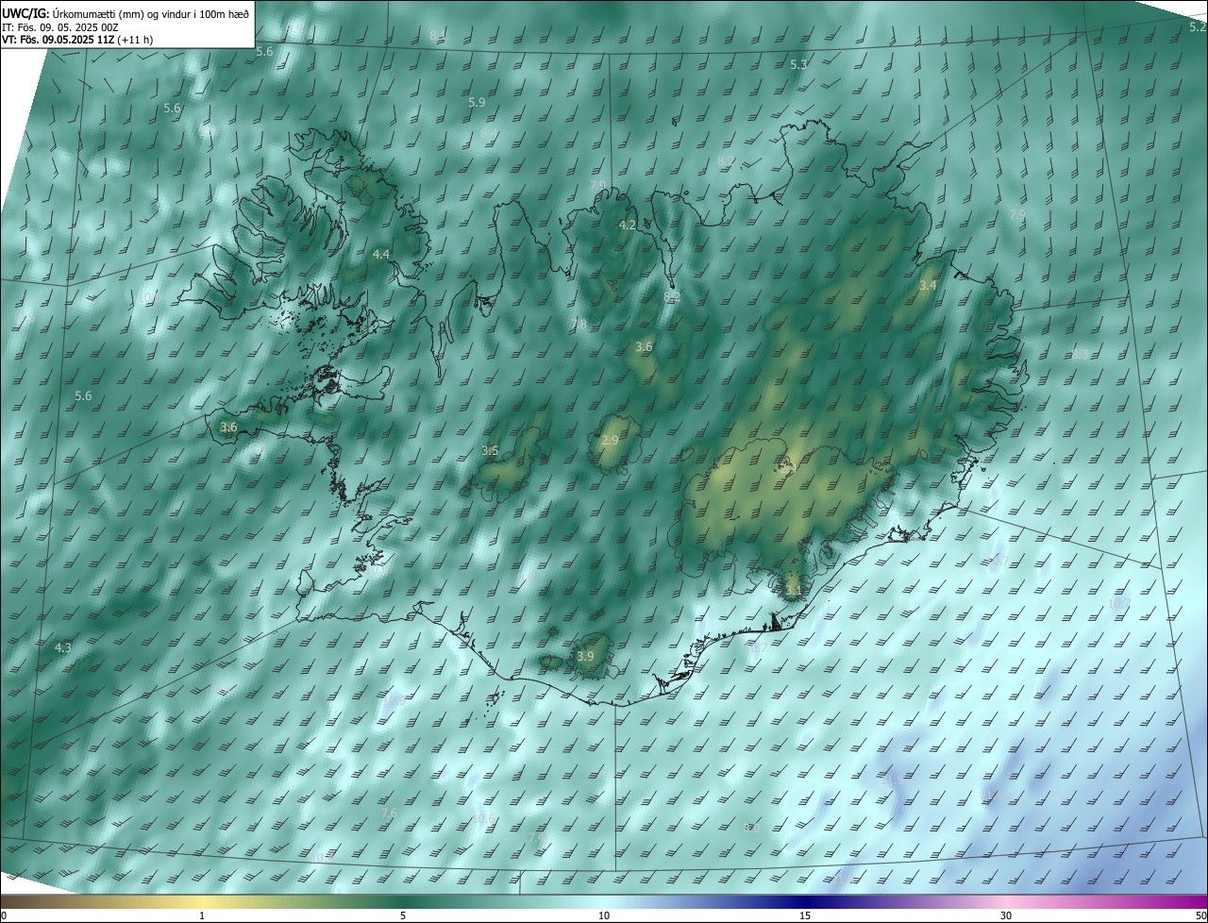Click the colorbar tick label '10'
Screen dimensions: 1208x923
tap(604, 916)
